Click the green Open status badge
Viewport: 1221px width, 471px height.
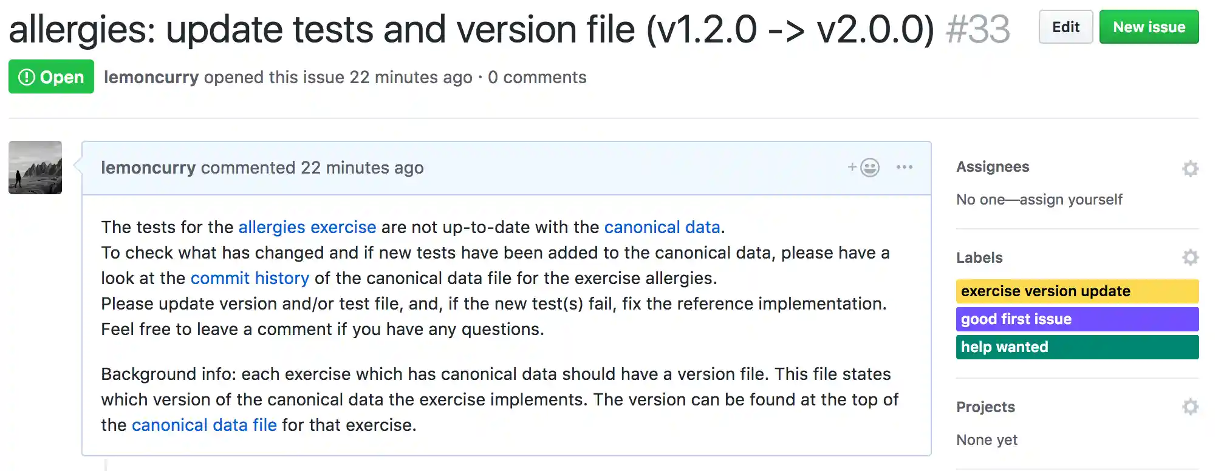point(51,77)
